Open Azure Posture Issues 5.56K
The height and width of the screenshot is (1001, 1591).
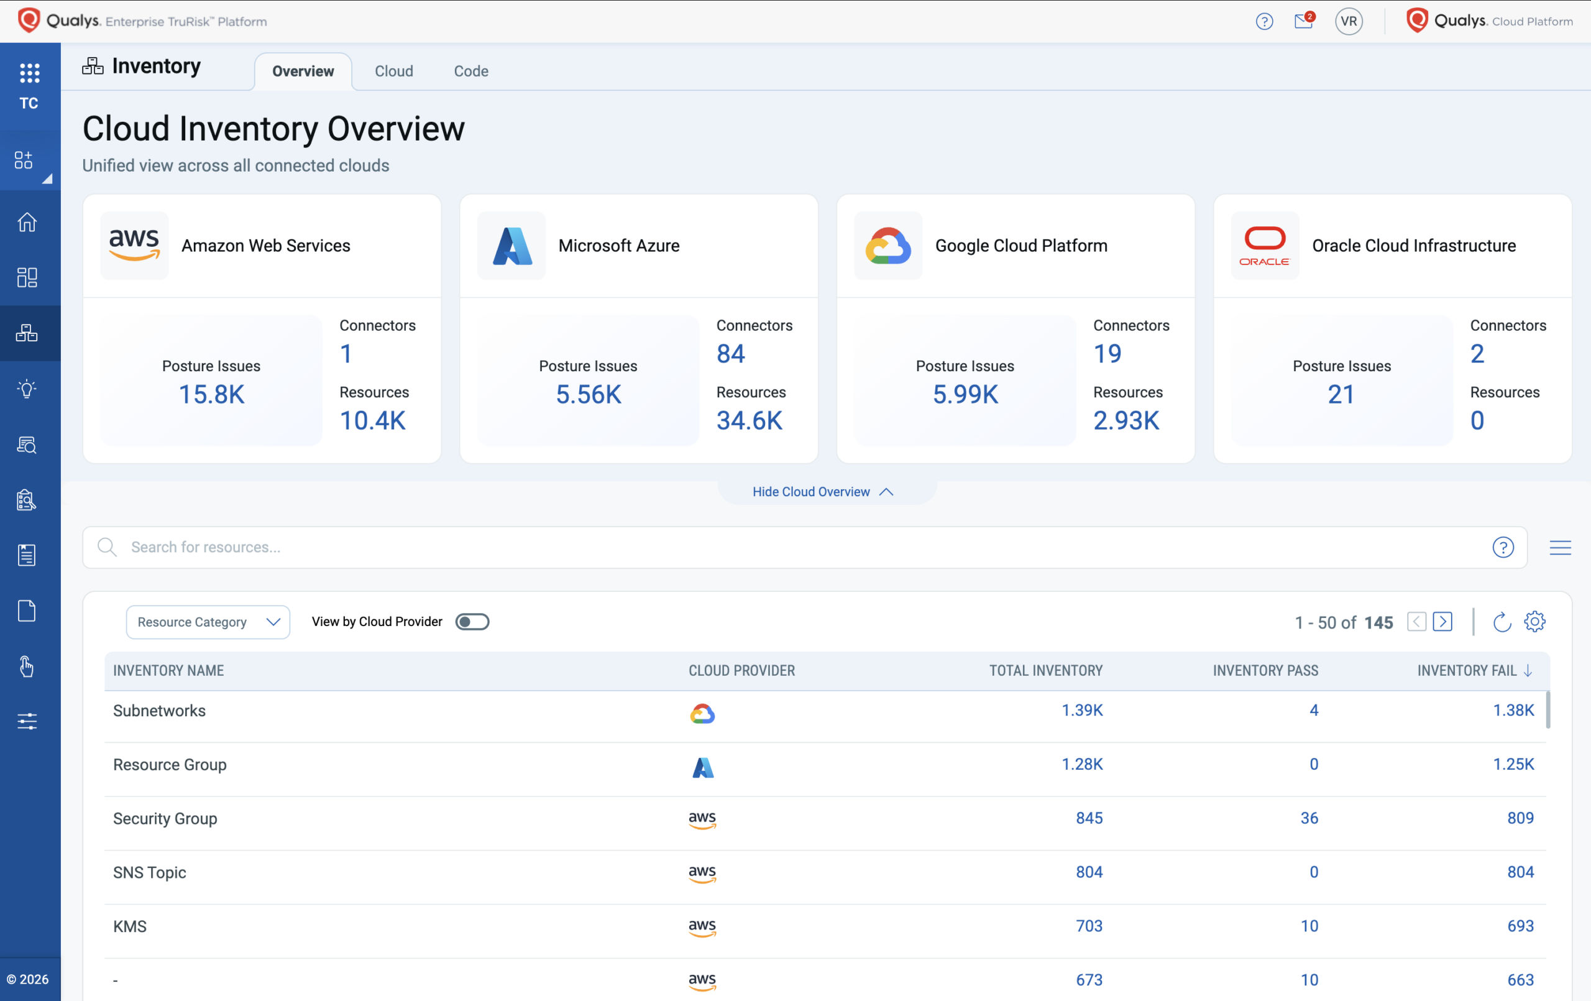pyautogui.click(x=588, y=395)
